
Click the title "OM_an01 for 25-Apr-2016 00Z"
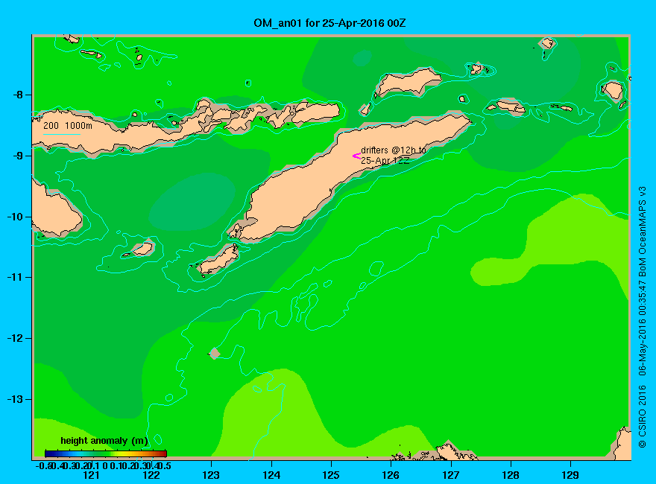[329, 23]
